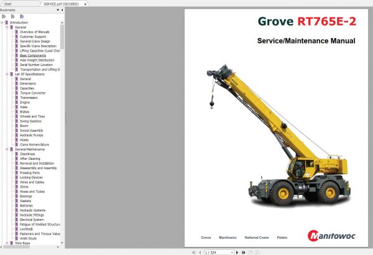This screenshot has width=373, height=255.
Task: Switch to the Start tab
Action: coord(8,4)
